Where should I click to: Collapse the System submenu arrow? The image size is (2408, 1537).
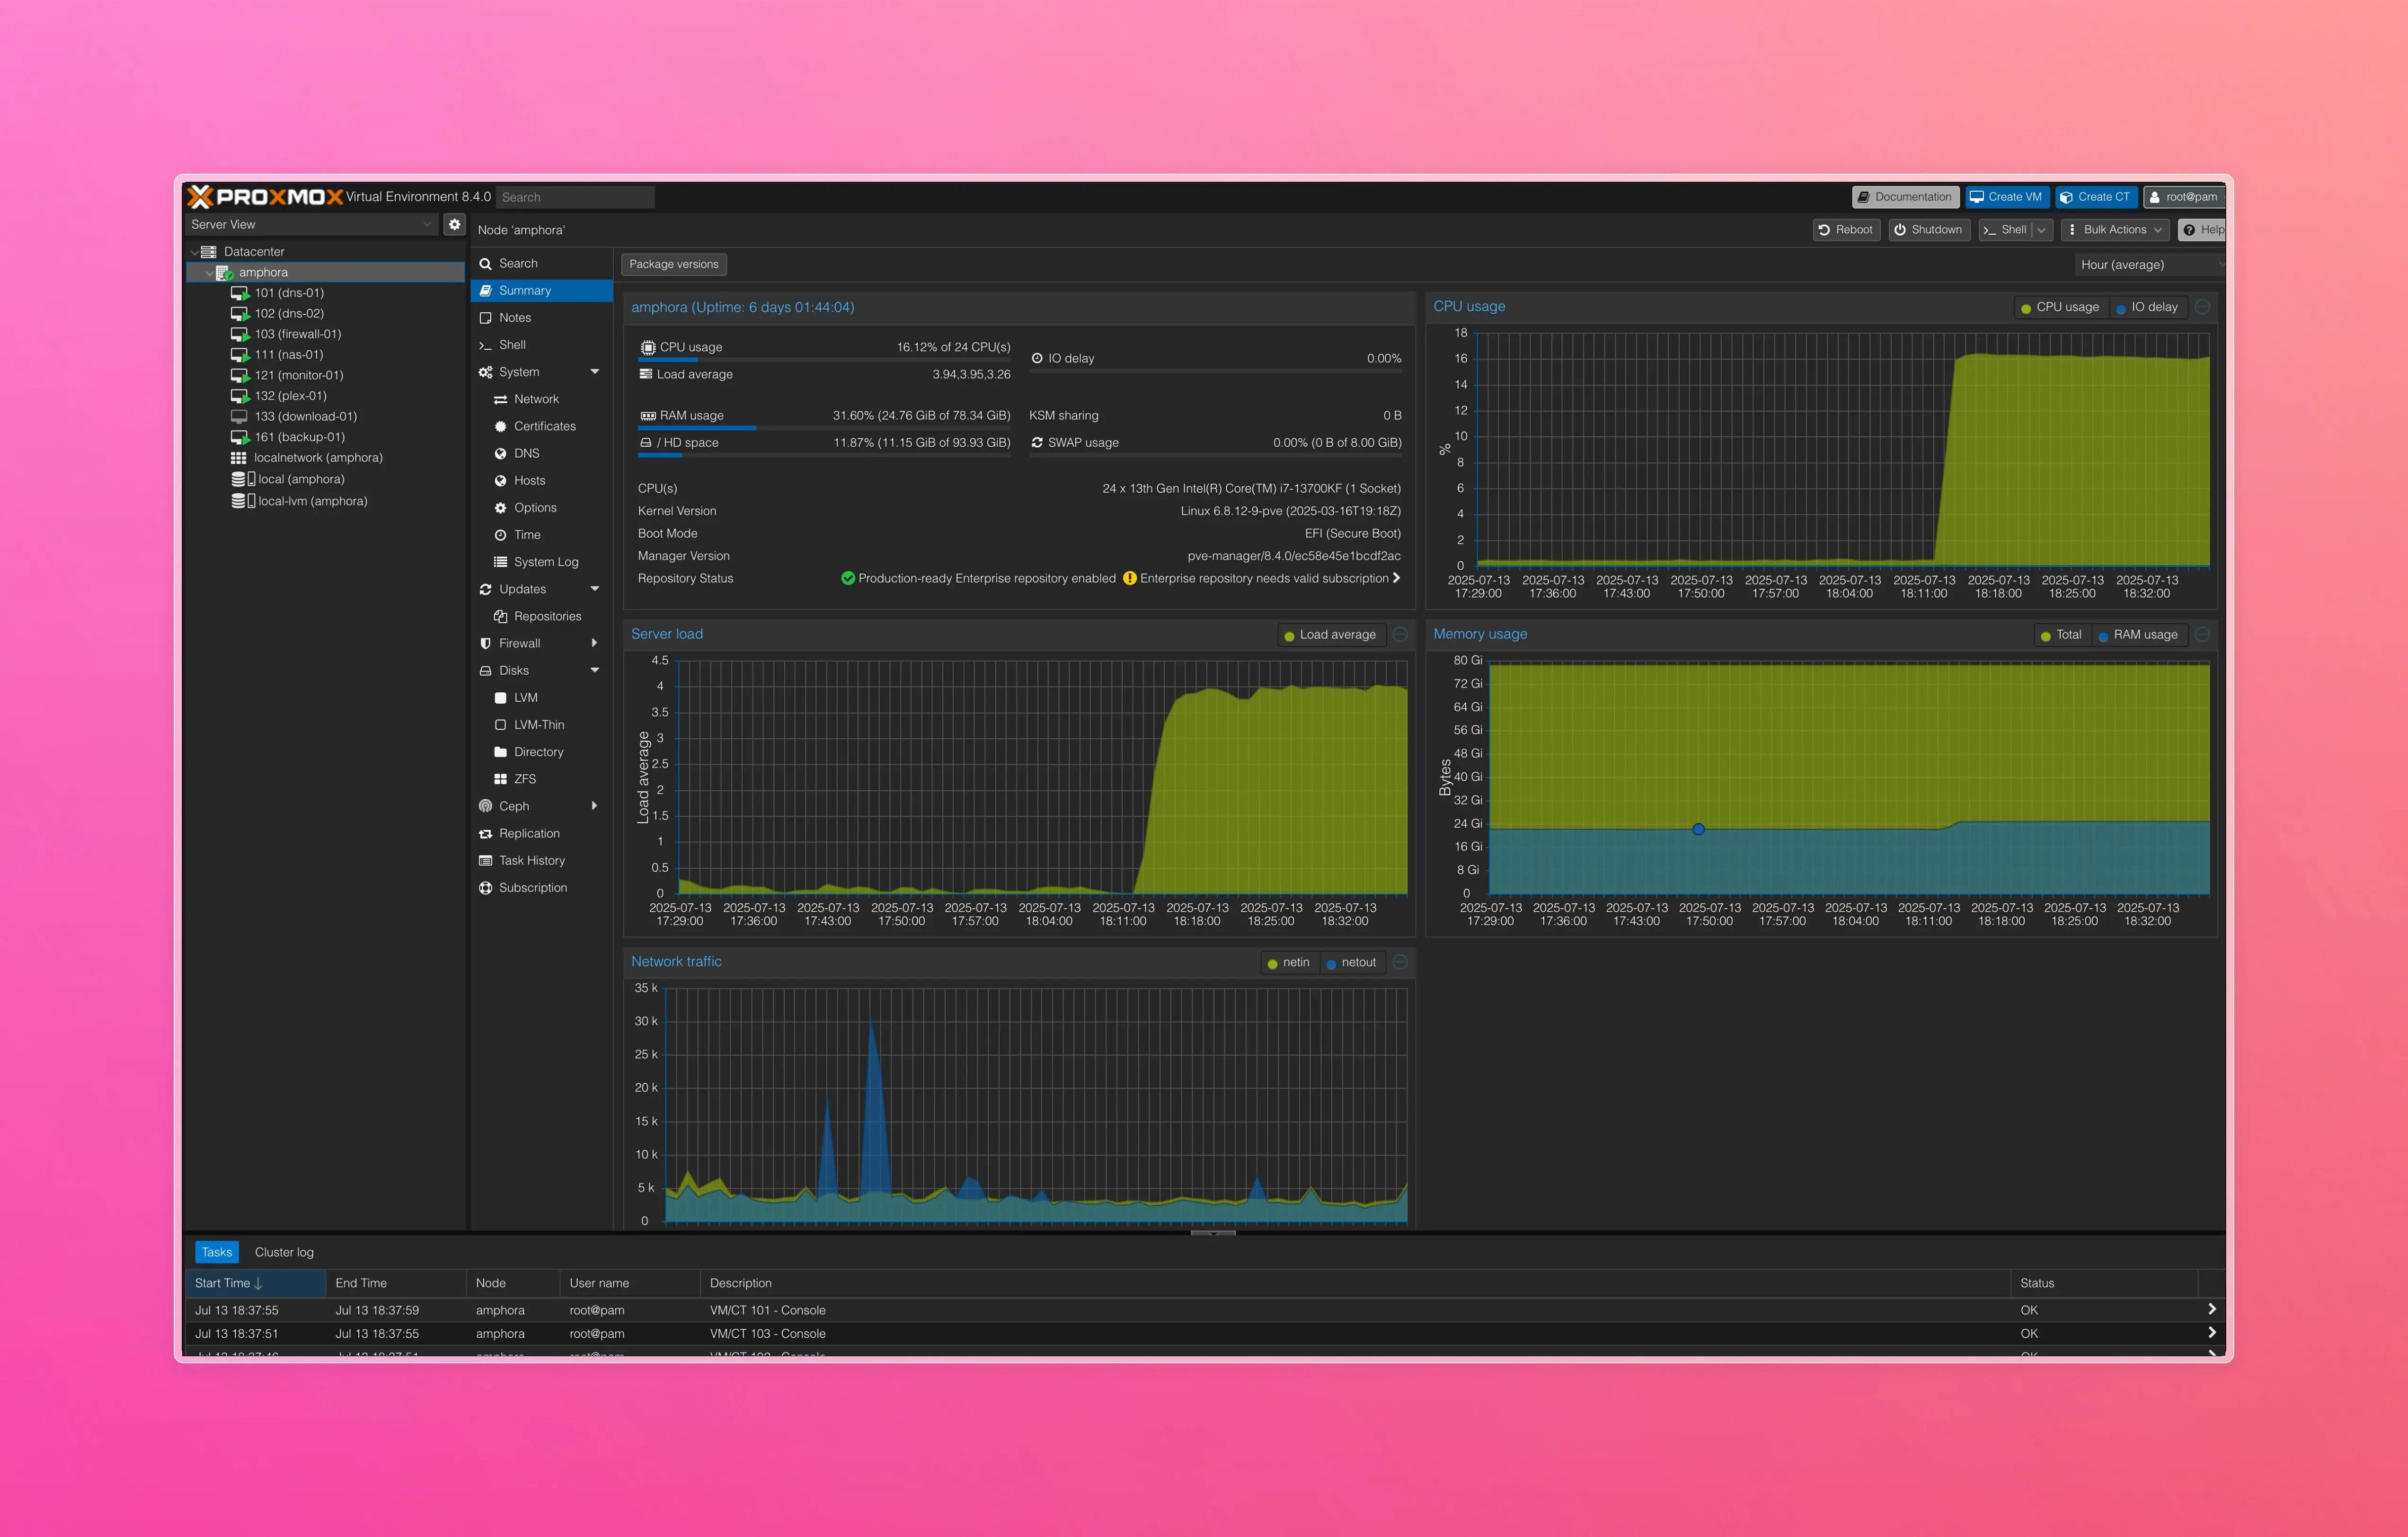point(595,372)
